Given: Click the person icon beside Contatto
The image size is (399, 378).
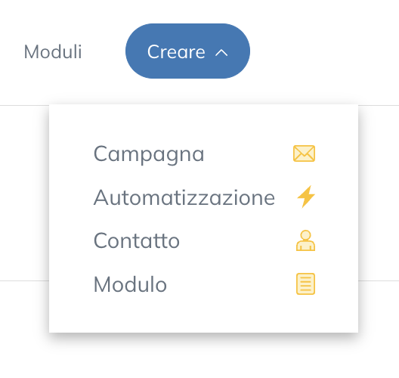Looking at the screenshot, I should tap(305, 240).
